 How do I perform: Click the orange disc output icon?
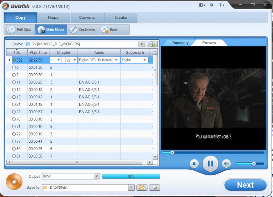[14, 182]
